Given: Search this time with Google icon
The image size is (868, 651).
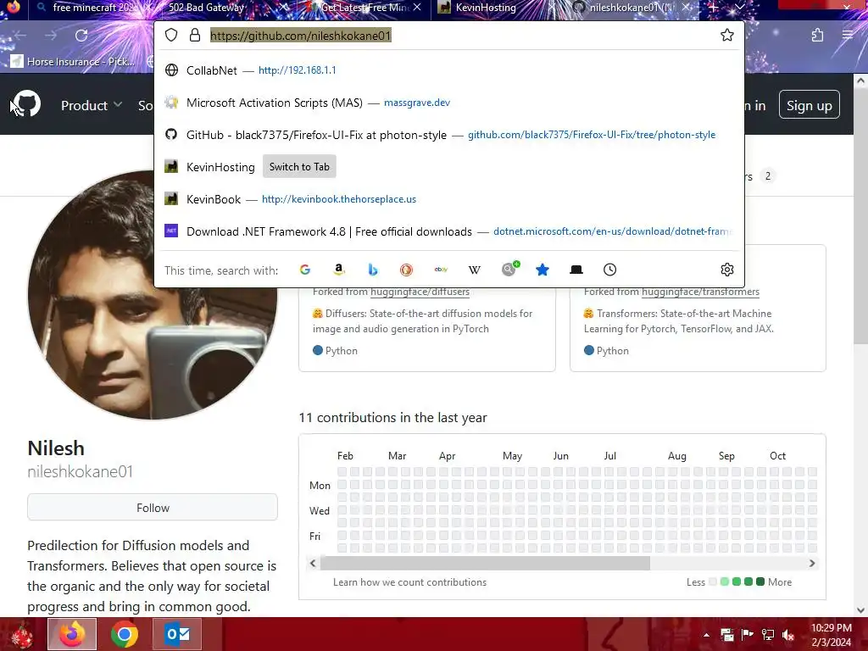Looking at the screenshot, I should (x=305, y=270).
